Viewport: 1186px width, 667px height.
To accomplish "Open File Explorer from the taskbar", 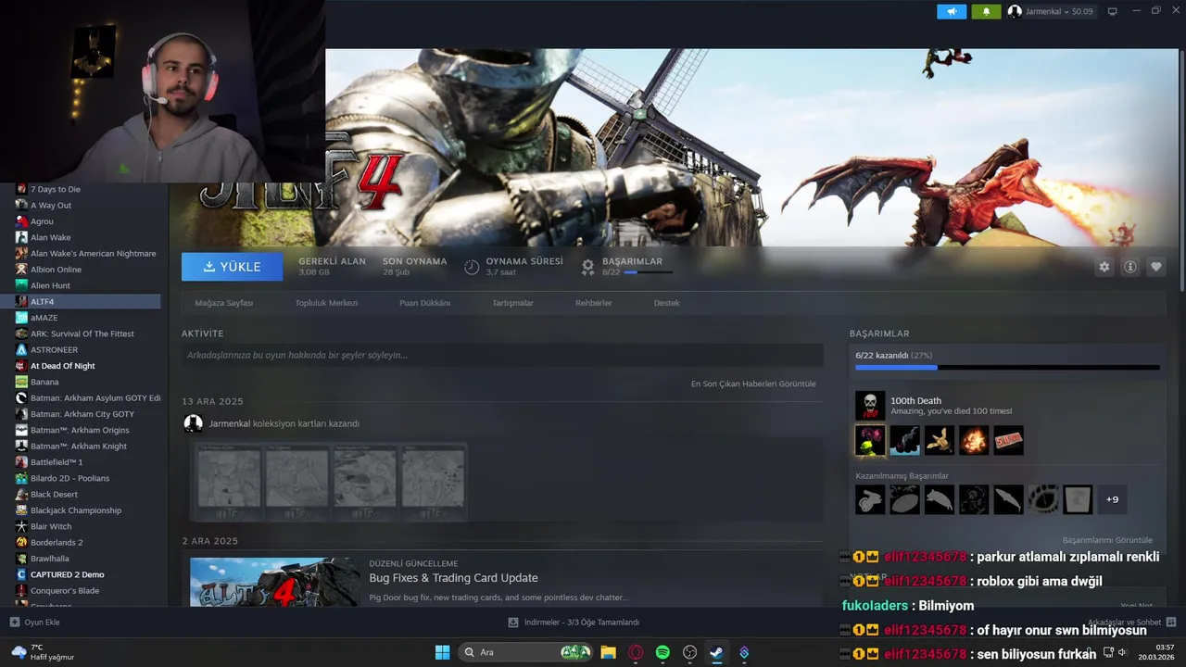I will [x=608, y=652].
